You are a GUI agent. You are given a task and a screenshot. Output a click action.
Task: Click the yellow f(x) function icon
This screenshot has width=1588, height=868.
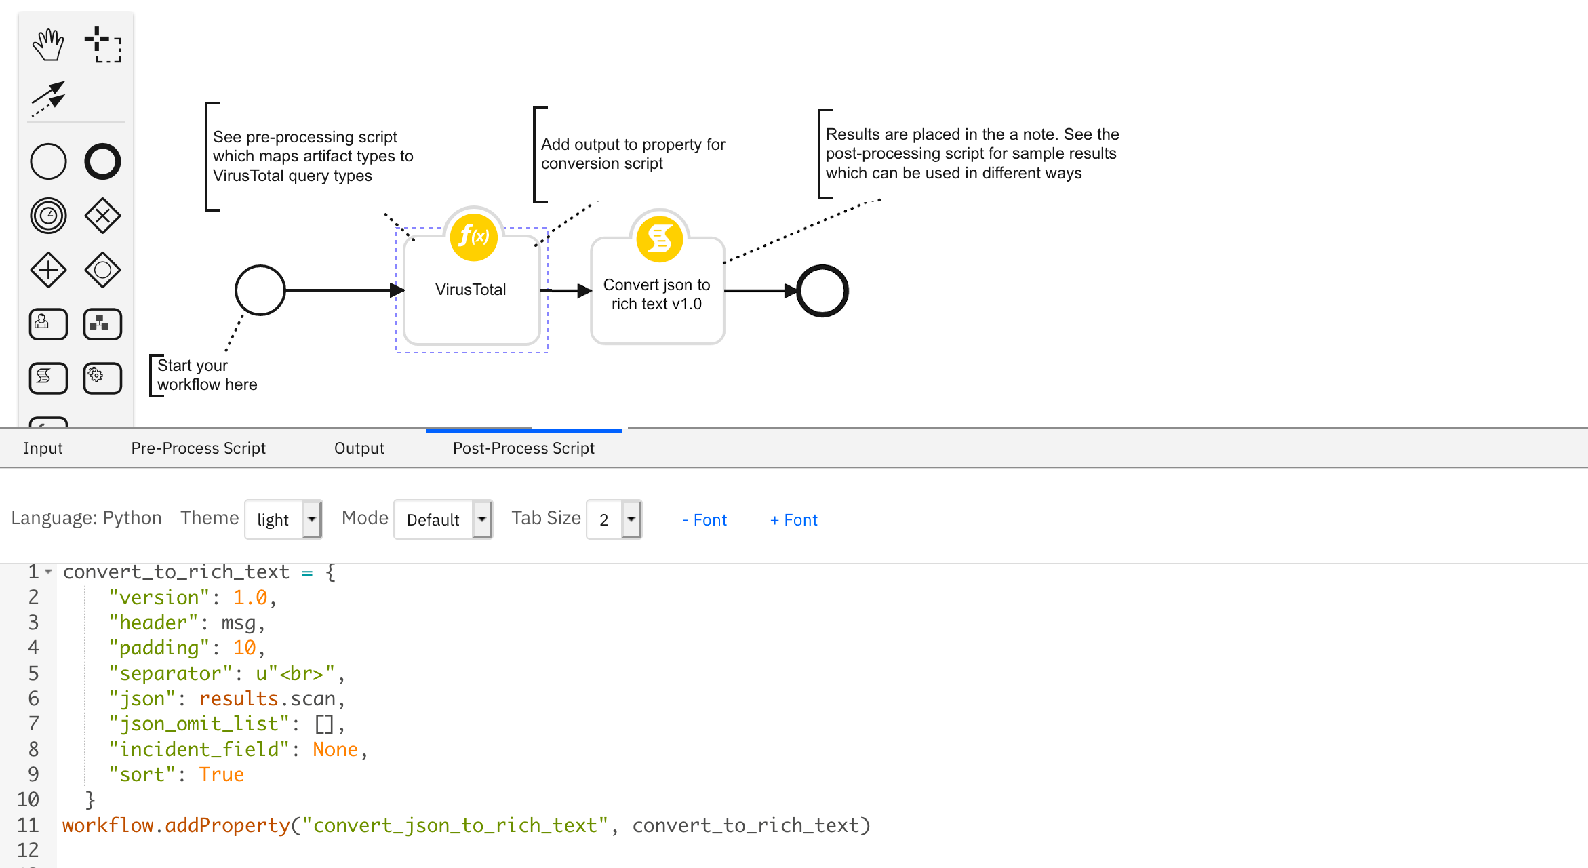pos(474,237)
